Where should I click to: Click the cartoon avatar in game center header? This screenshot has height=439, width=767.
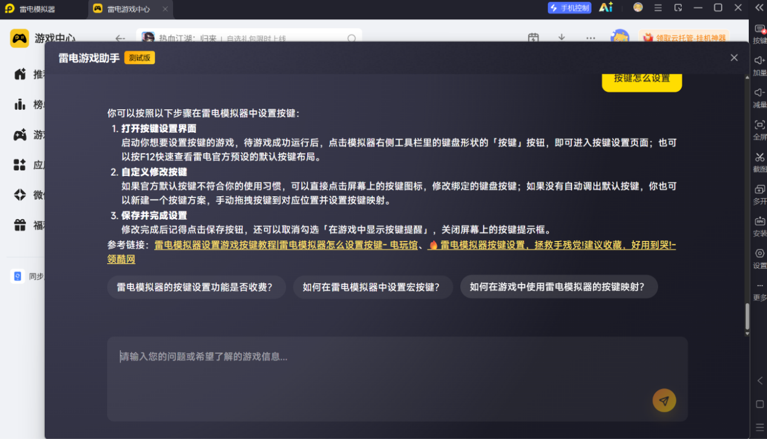click(x=619, y=37)
